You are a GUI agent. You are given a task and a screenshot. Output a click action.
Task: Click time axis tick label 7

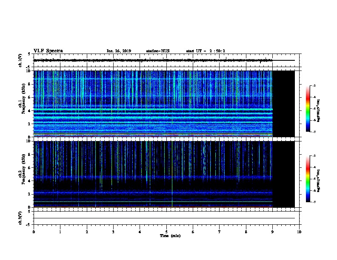[219, 232]
